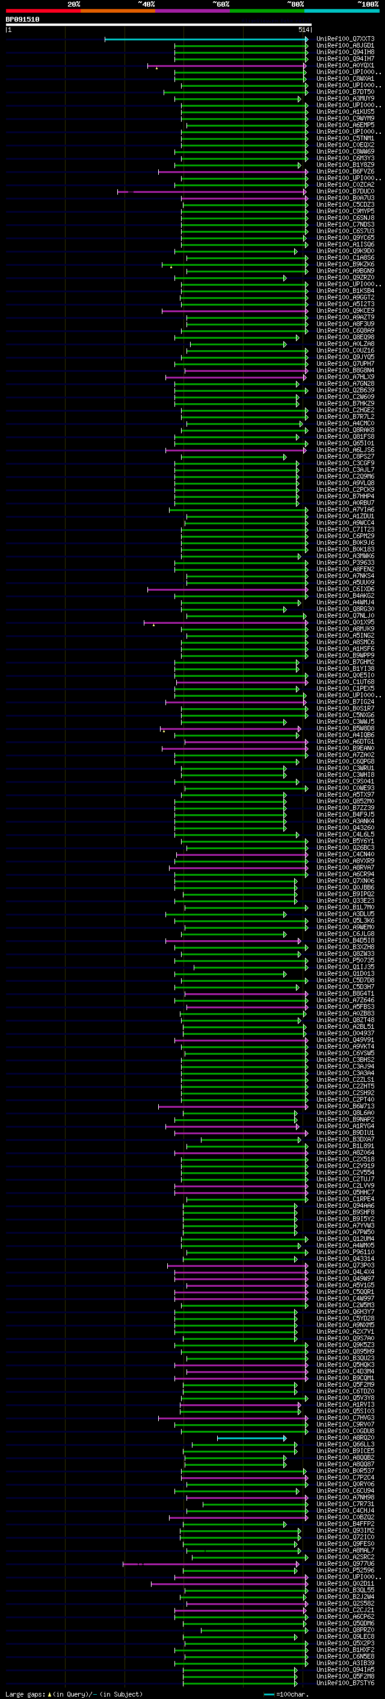Click the purple alignment bar for A0YQX1
The height and width of the screenshot is (1699, 385).
[x=227, y=66]
